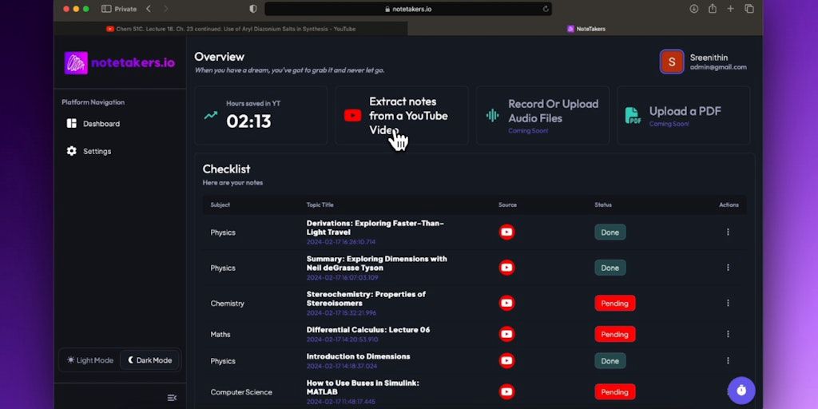Click YouTube source icon for Derivations row

506,232
